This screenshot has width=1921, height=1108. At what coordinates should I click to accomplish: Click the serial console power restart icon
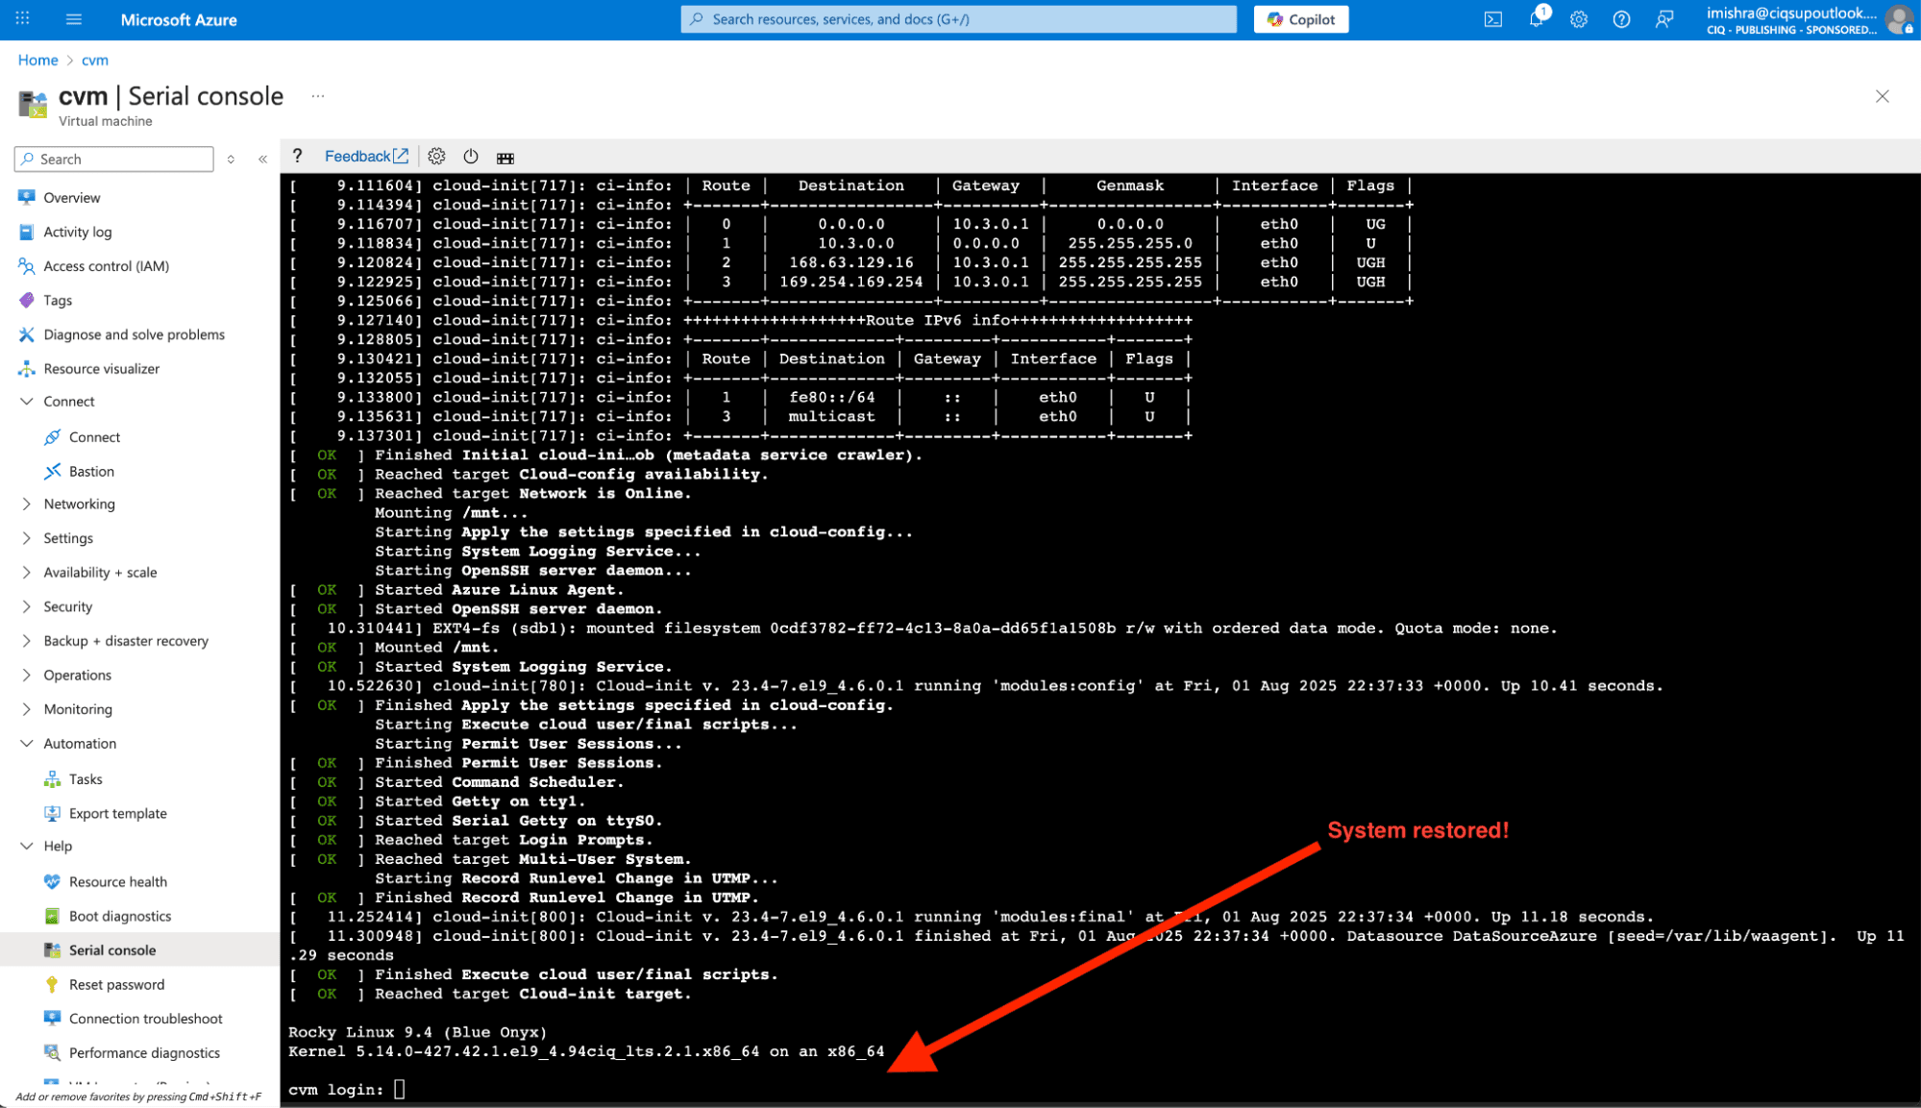point(471,157)
